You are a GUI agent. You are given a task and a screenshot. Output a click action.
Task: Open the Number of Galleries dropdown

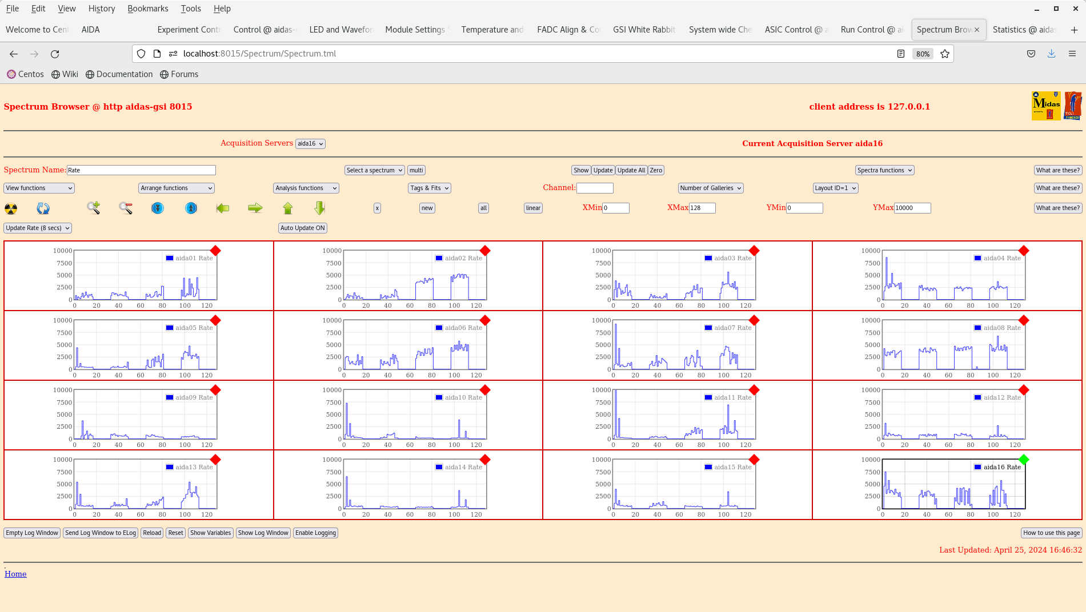point(710,188)
